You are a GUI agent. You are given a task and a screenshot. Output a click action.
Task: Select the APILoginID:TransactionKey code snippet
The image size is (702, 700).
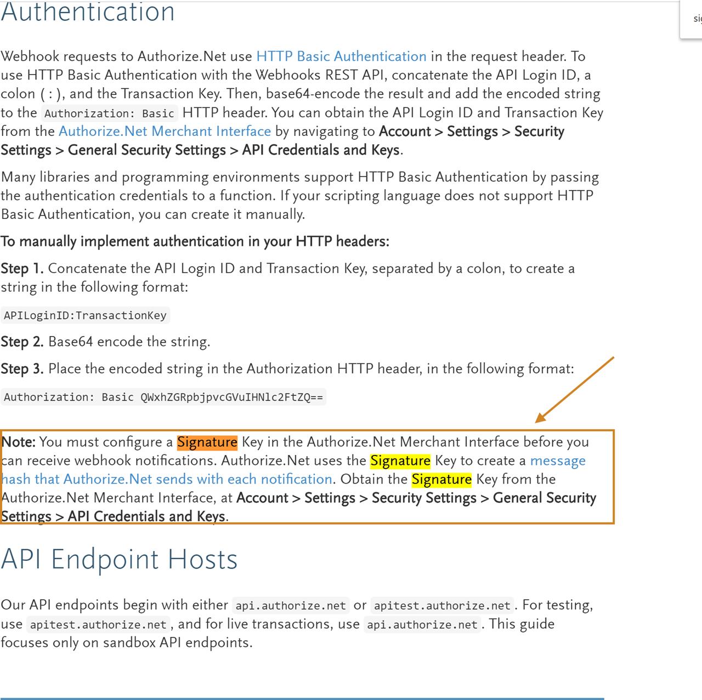[x=85, y=315]
